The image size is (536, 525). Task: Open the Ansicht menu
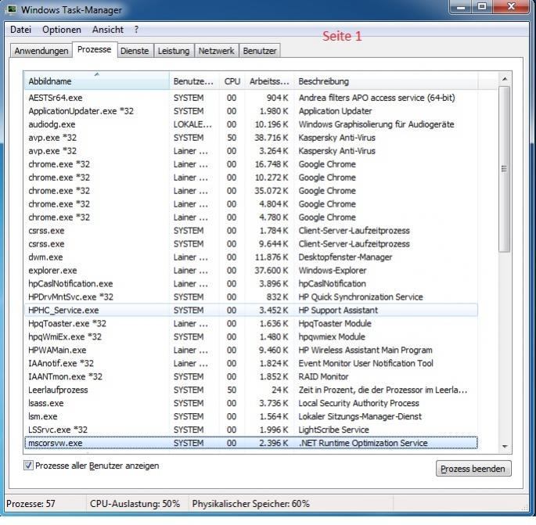[108, 30]
